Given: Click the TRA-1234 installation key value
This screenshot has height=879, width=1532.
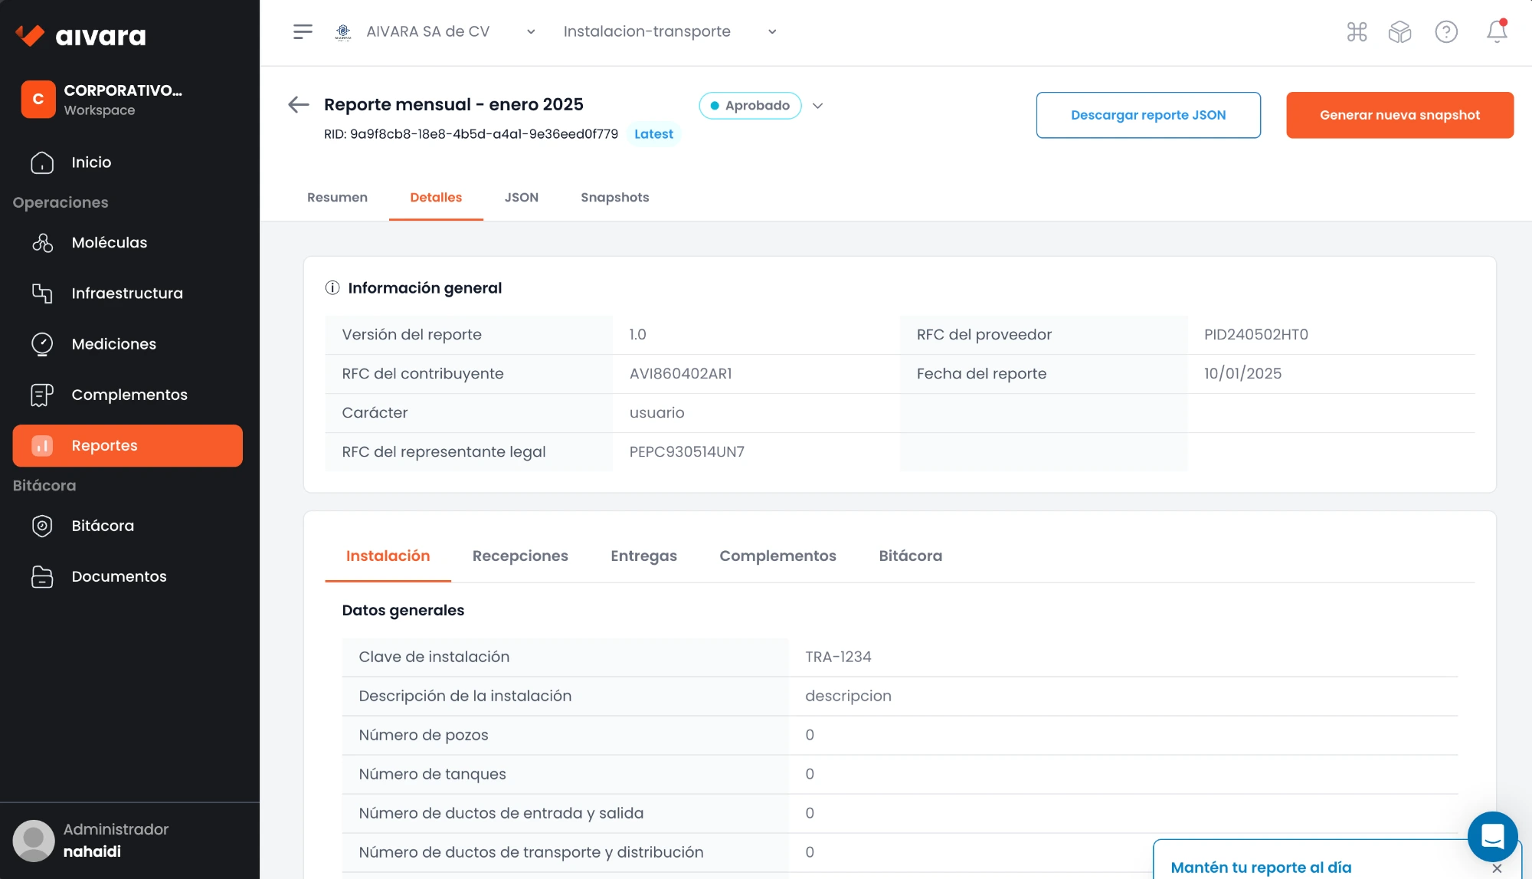Looking at the screenshot, I should tap(838, 657).
